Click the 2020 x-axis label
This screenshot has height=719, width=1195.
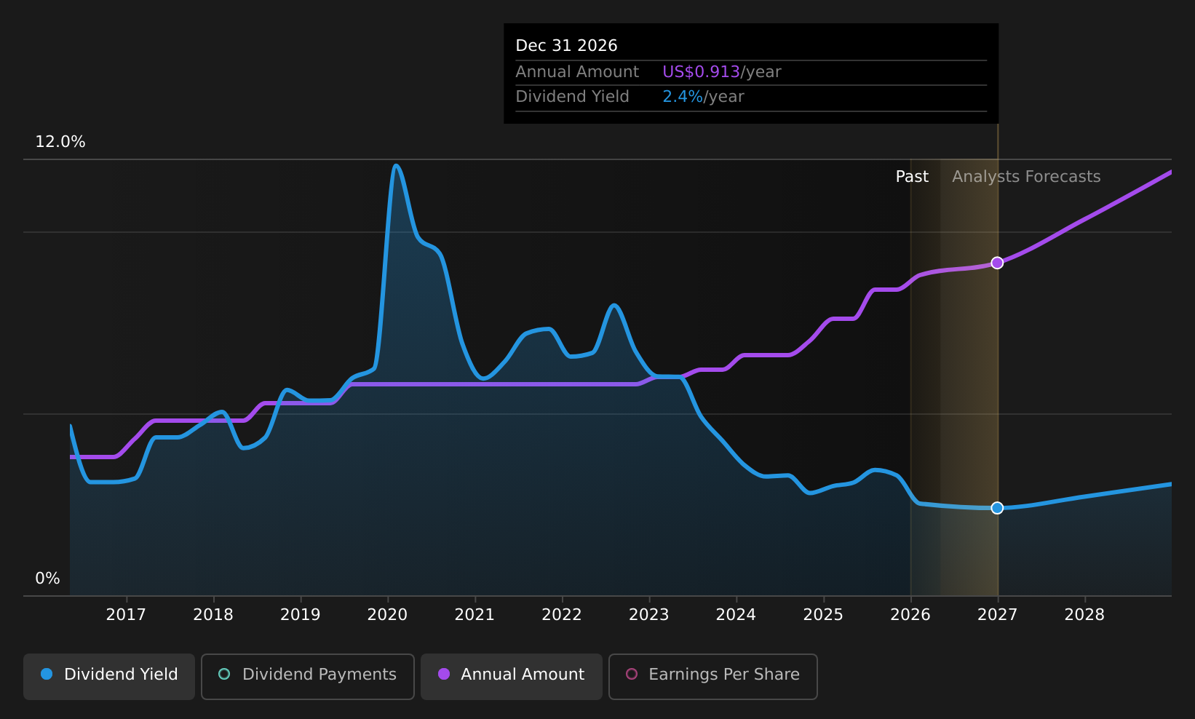coord(387,615)
